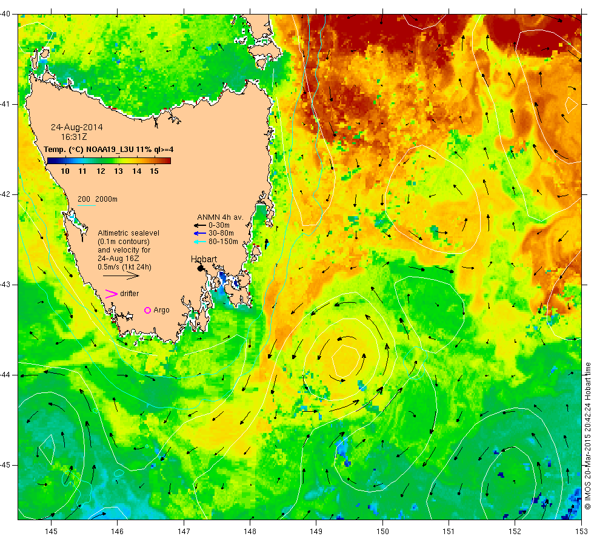Click the '(0.1m contours)' text line
The width and height of the screenshot is (594, 545).
point(124,242)
